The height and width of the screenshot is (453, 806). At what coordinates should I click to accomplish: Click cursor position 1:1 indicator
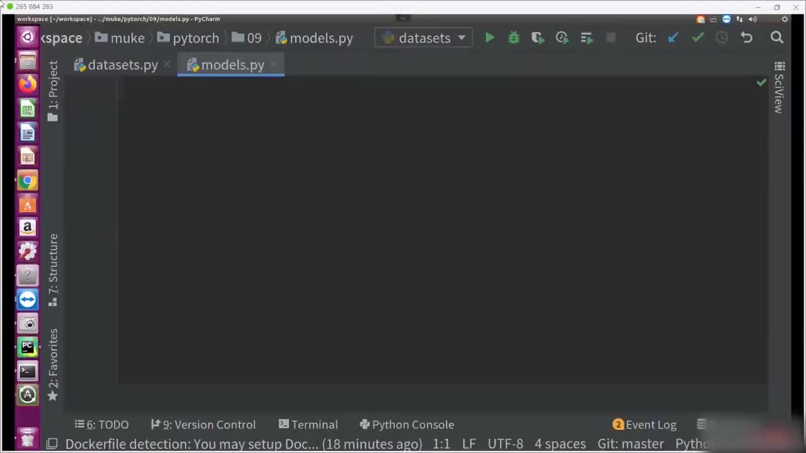[441, 444]
